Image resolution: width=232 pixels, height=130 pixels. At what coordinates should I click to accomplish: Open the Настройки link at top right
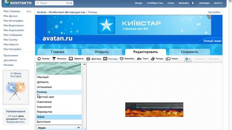click(x=214, y=12)
